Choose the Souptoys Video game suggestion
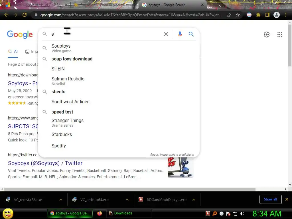 119,48
